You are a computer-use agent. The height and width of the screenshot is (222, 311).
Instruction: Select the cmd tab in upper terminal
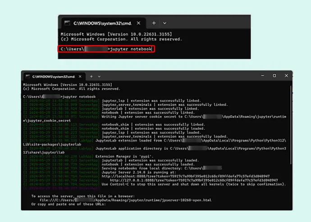tap(103, 23)
